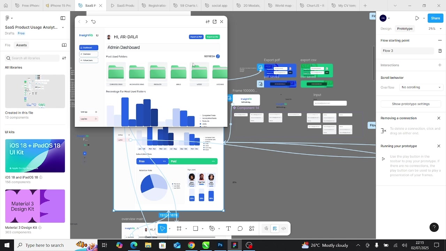The height and width of the screenshot is (251, 446).
Task: Switch to the Design tab
Action: point(386,29)
